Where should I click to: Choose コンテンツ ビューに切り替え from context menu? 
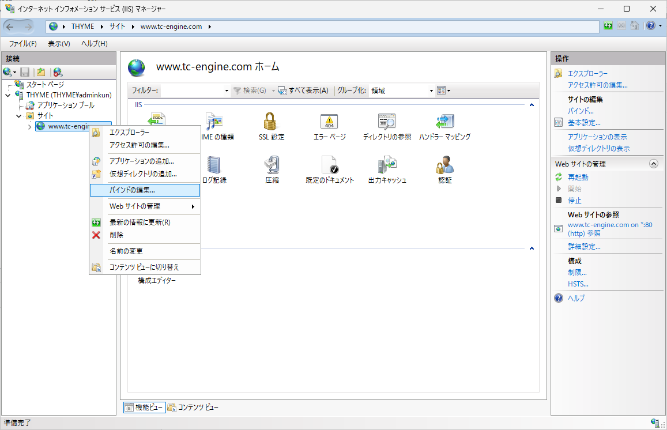(x=145, y=267)
